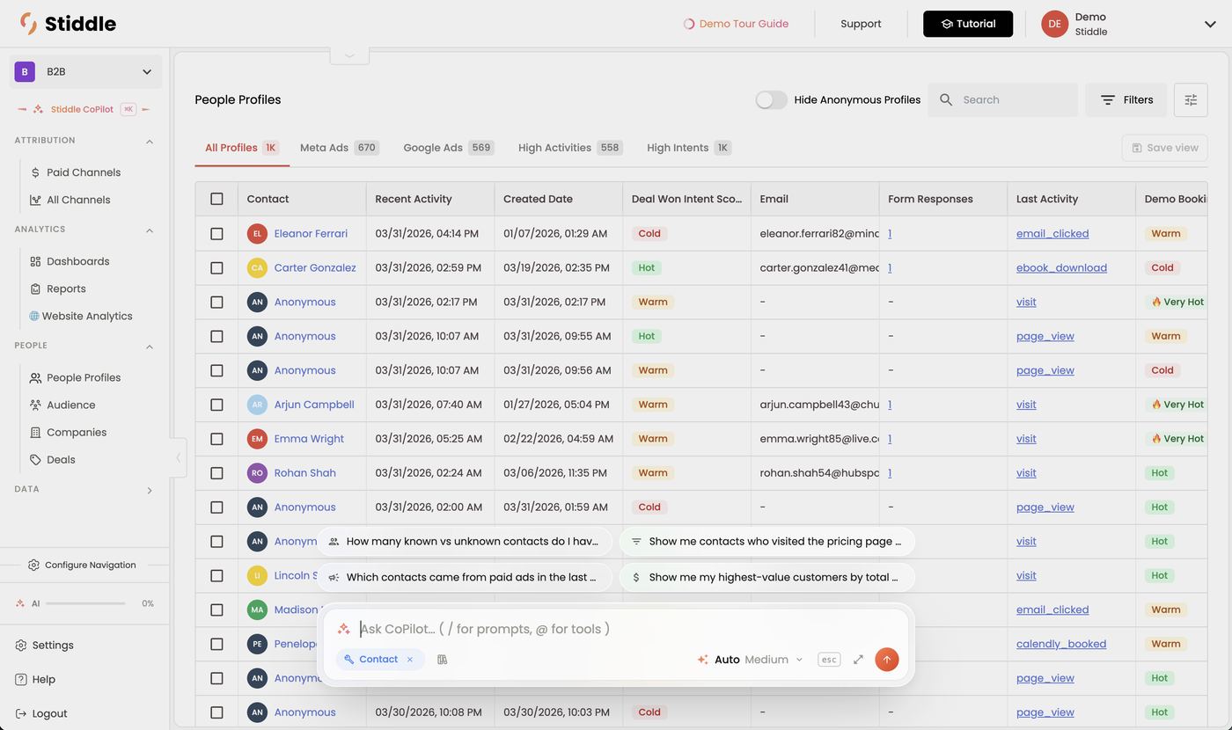Open Demo Tour Guide link
Viewport: 1232px width, 730px height.
coord(736,24)
